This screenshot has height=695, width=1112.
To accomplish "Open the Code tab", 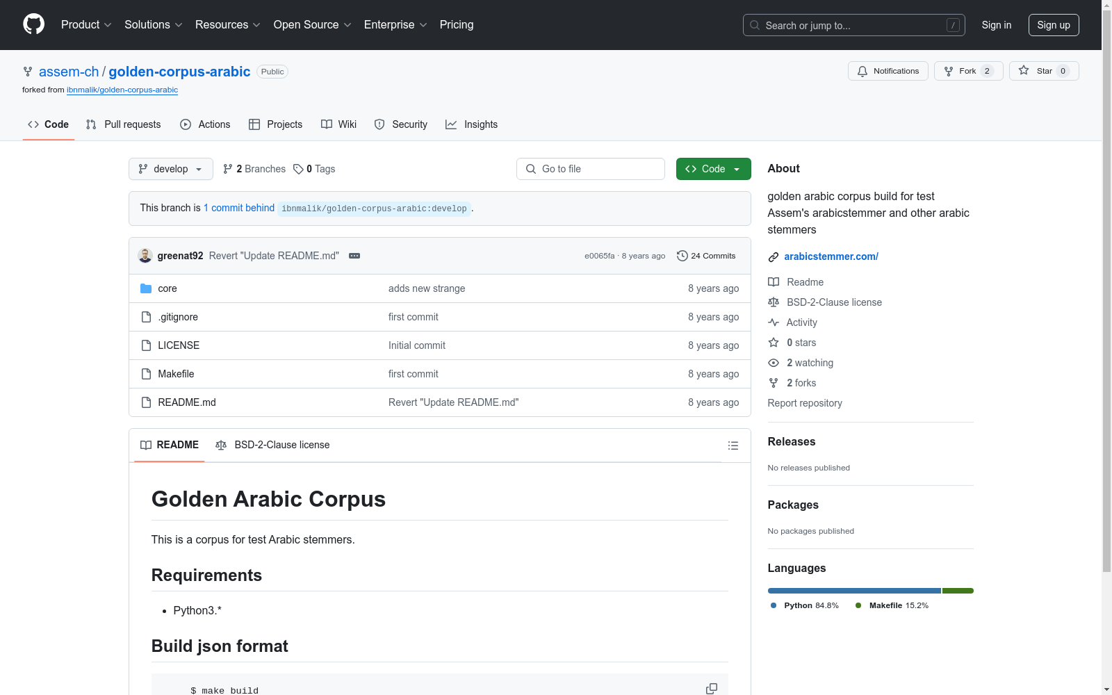I will point(49,124).
